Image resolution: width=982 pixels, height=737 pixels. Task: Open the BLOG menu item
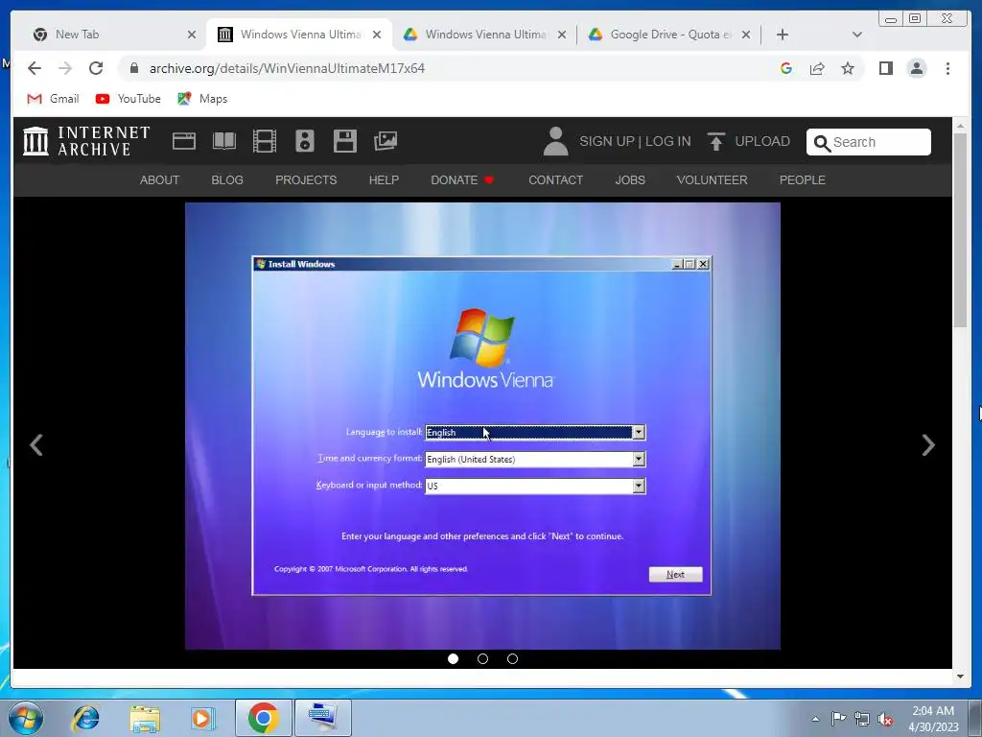[x=227, y=179]
